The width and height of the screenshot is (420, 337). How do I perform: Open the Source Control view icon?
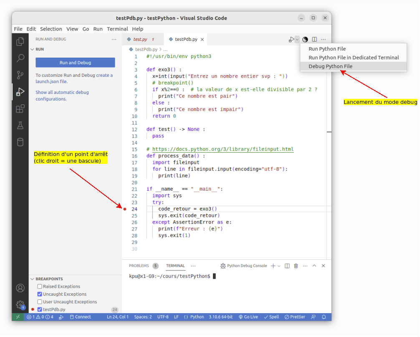20,75
